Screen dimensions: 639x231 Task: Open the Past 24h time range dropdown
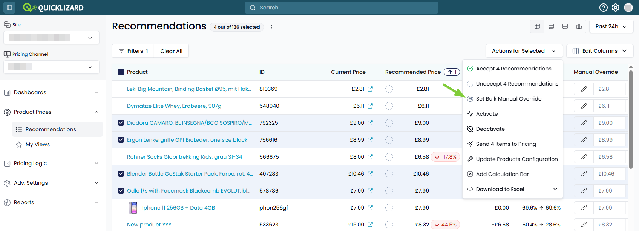[611, 26]
